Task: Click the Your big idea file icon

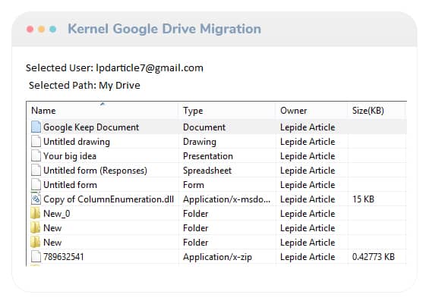Action: (36, 156)
